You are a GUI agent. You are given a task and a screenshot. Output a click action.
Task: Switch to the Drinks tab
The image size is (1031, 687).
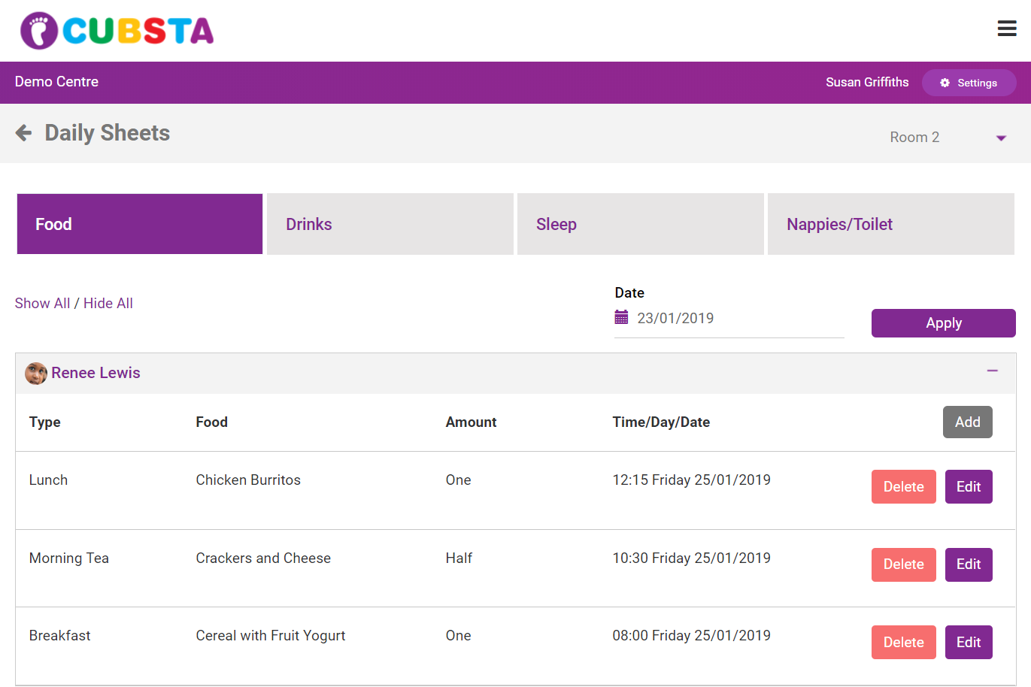[390, 224]
